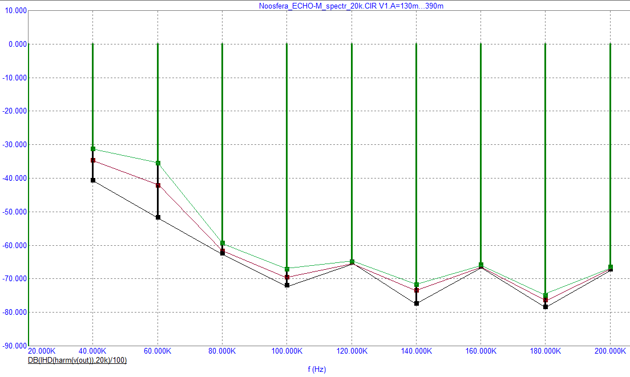Select the green data marker at 60K
Screen dimensions: 630x377
[158, 163]
